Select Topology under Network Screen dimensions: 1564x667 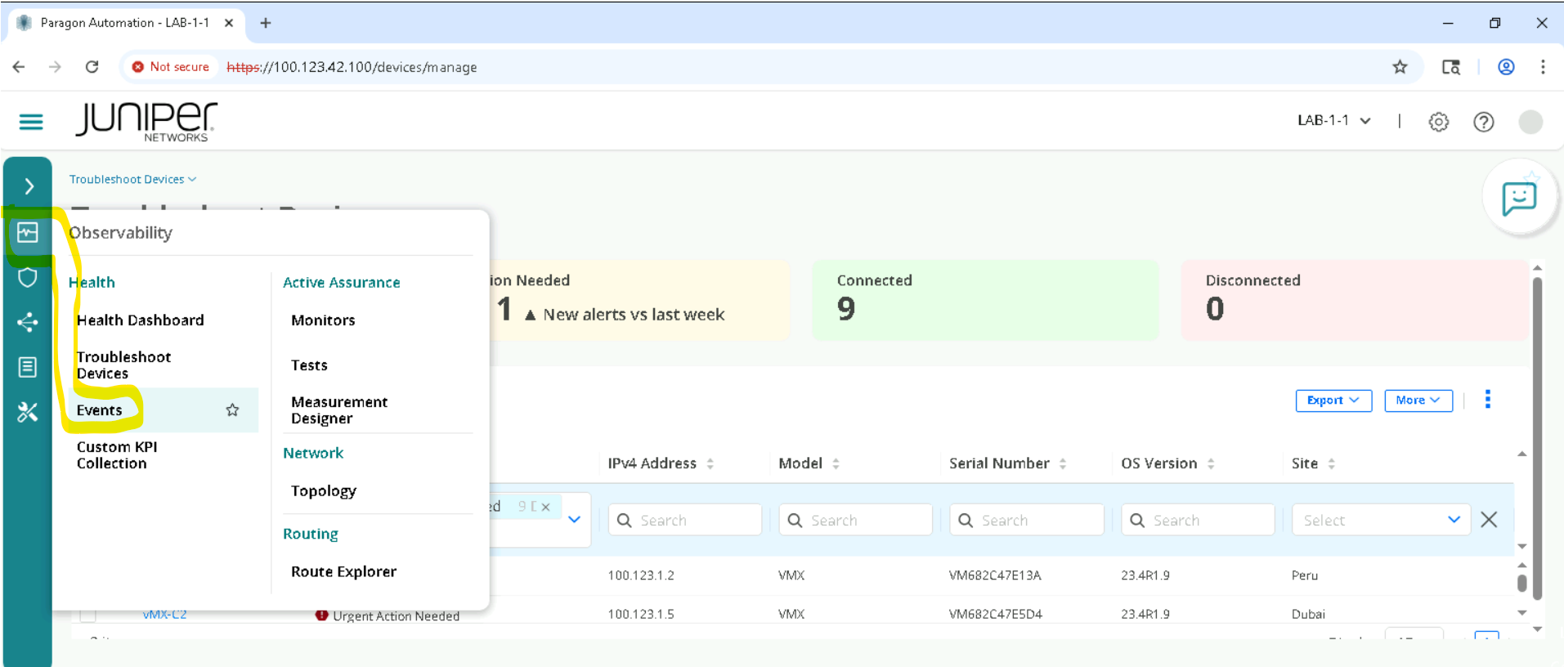[324, 490]
